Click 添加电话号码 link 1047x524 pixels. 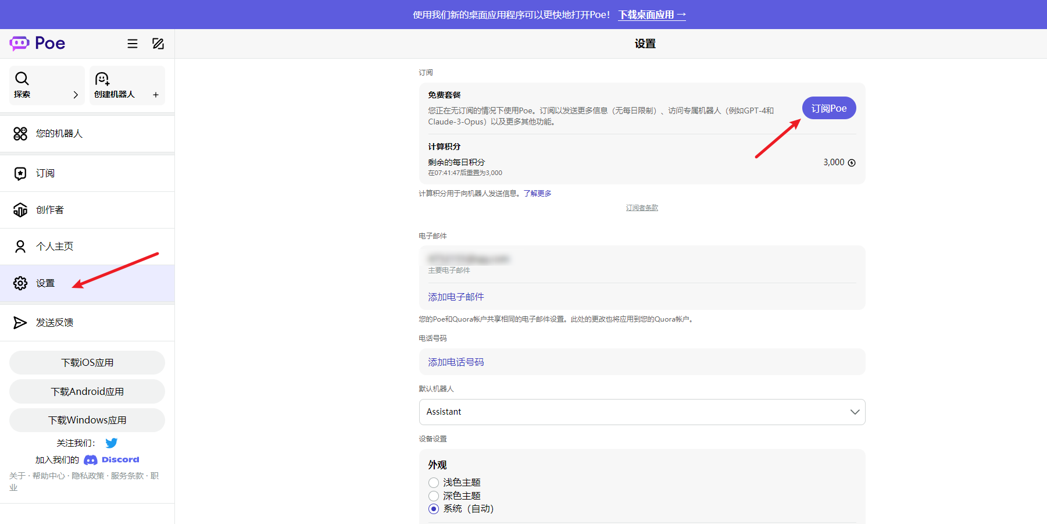(x=456, y=362)
